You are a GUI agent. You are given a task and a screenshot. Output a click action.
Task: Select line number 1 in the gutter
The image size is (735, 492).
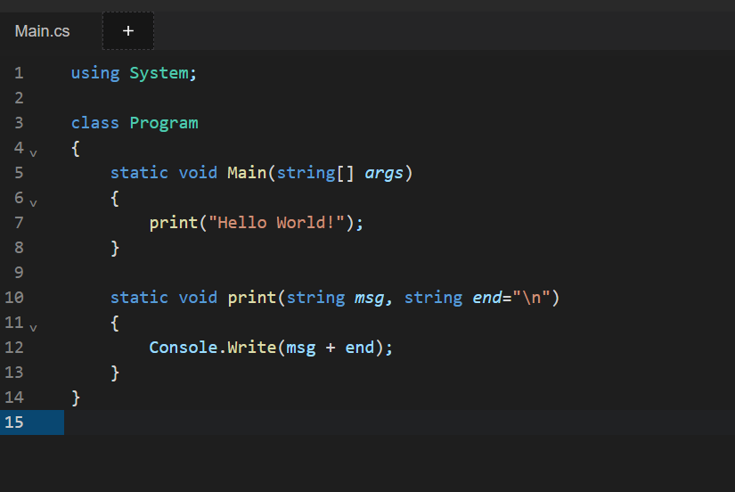click(19, 73)
